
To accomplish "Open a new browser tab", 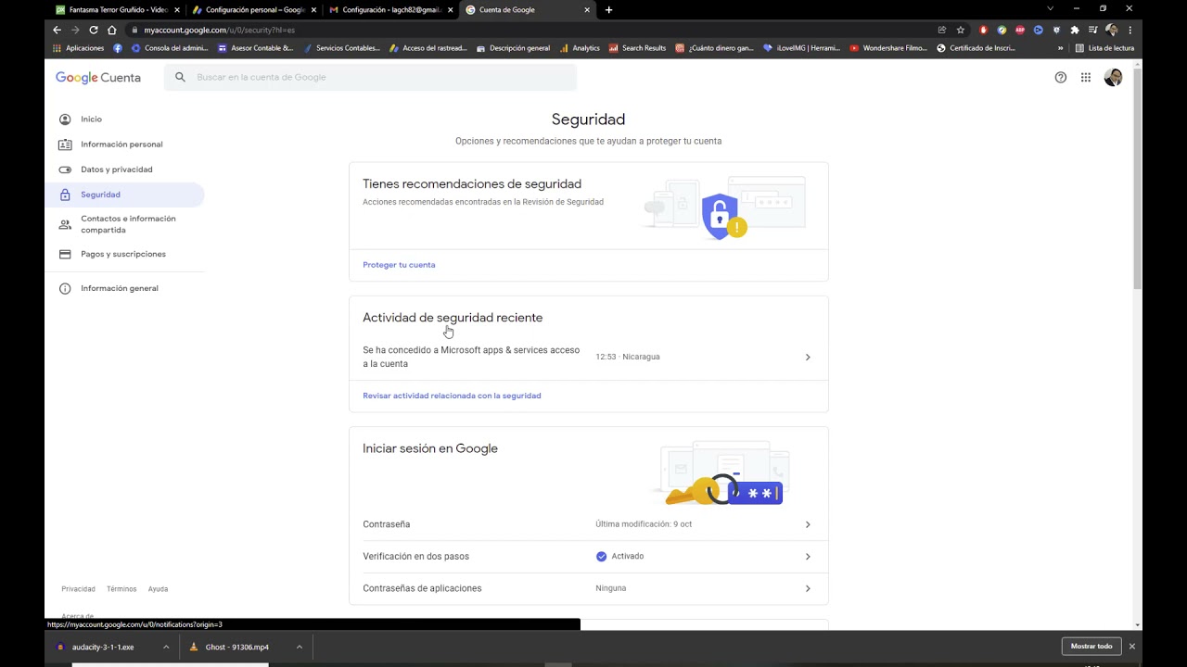I will (609, 9).
